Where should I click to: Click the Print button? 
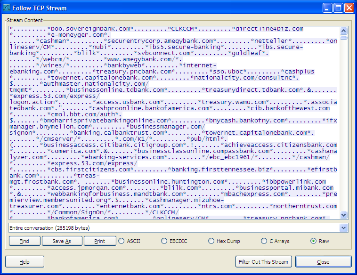(x=100, y=241)
